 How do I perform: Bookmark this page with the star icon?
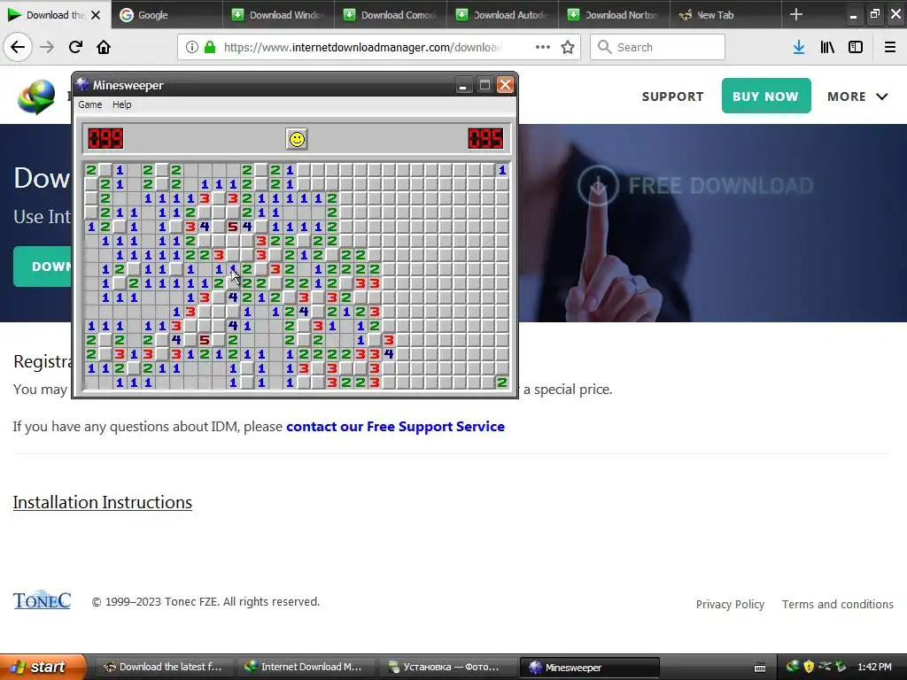pyautogui.click(x=568, y=48)
